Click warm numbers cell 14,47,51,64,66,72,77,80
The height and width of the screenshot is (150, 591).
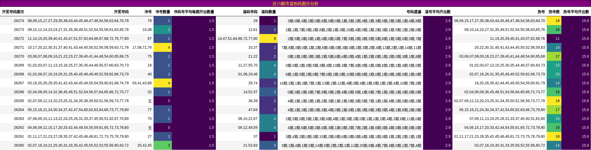click(238, 38)
